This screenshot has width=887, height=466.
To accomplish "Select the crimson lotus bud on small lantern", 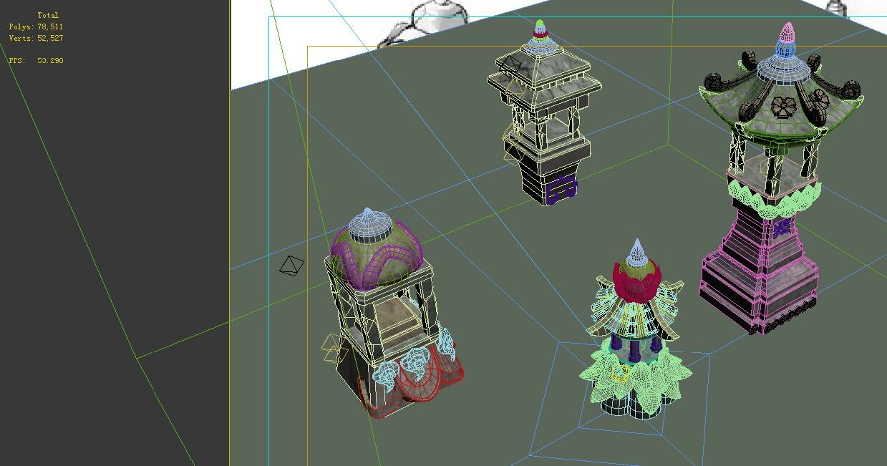I will pyautogui.click(x=636, y=283).
